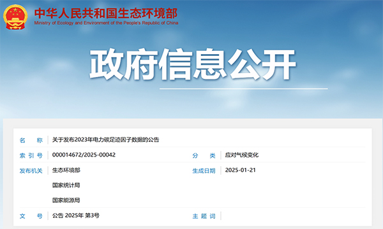Select the 名称 field label
383x229 pixels.
pos(31,140)
